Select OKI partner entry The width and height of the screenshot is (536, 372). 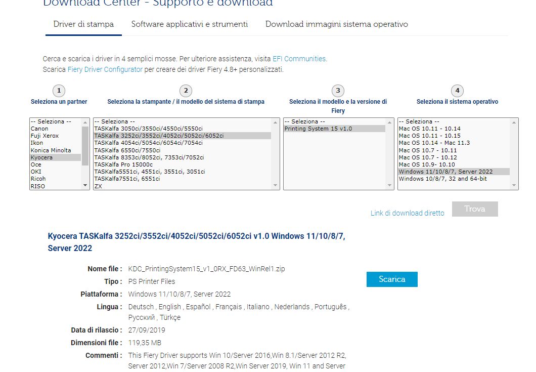coord(56,172)
